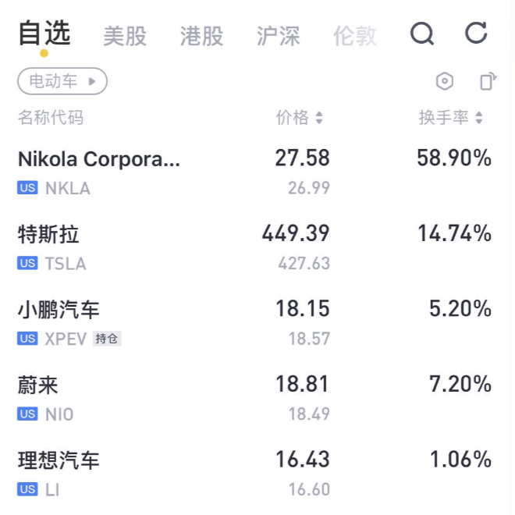Expand the 电动车 group filter pill
This screenshot has width=515, height=515.
[x=62, y=81]
